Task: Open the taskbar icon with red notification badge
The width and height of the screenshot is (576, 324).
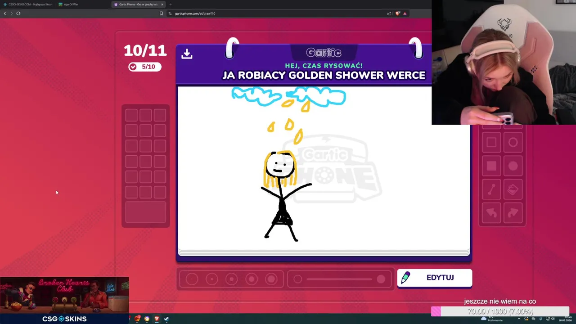Action: point(137,319)
